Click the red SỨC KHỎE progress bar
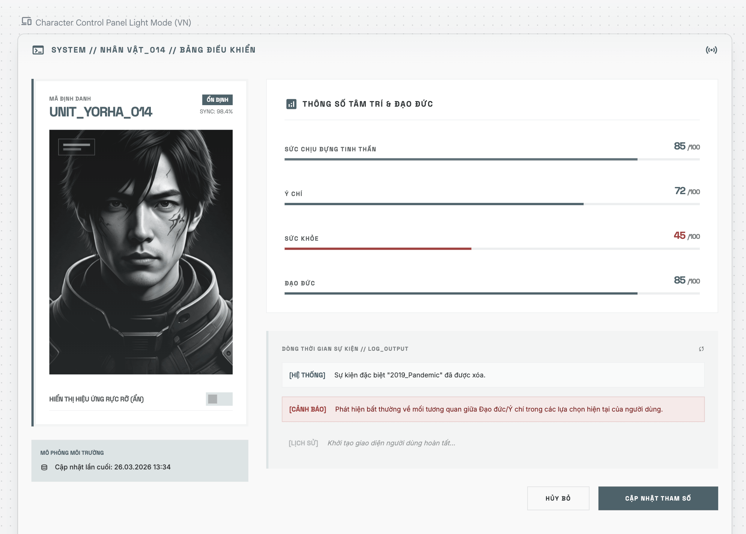746x534 pixels. point(492,249)
